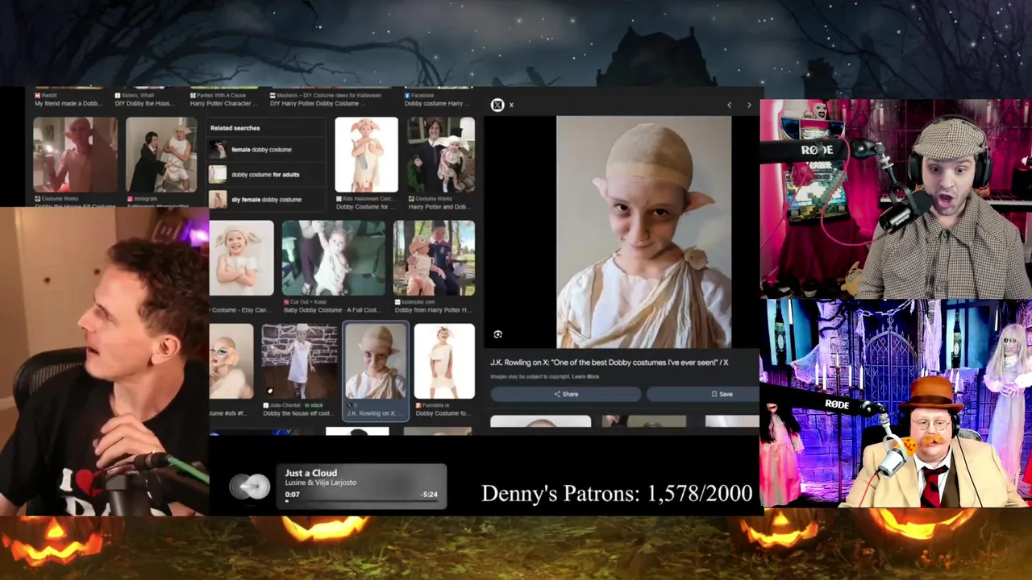This screenshot has width=1032, height=580.
Task: Select 'dobby costume for adults' related search
Action: 267,174
